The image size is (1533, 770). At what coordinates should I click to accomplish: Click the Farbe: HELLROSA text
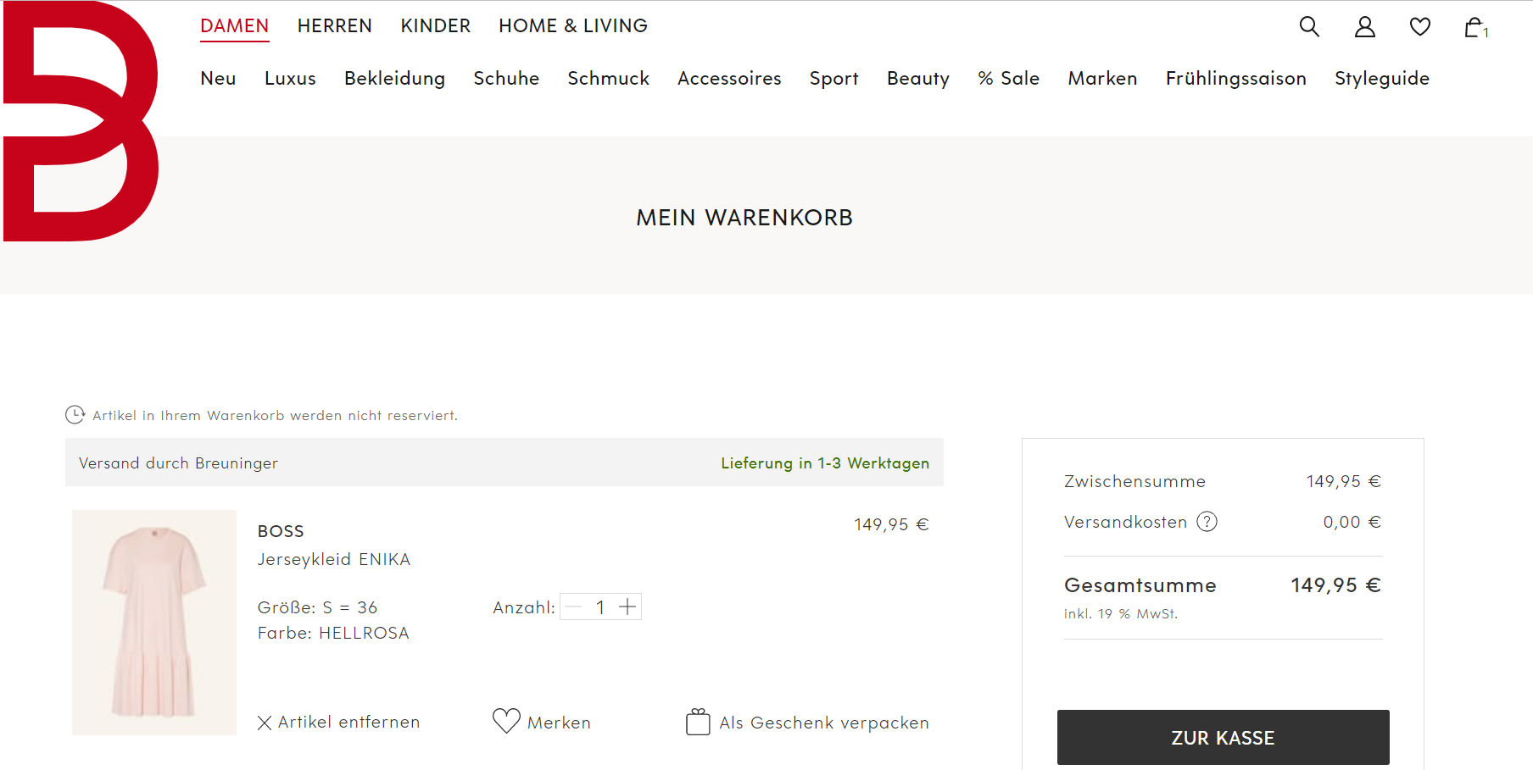(x=333, y=633)
